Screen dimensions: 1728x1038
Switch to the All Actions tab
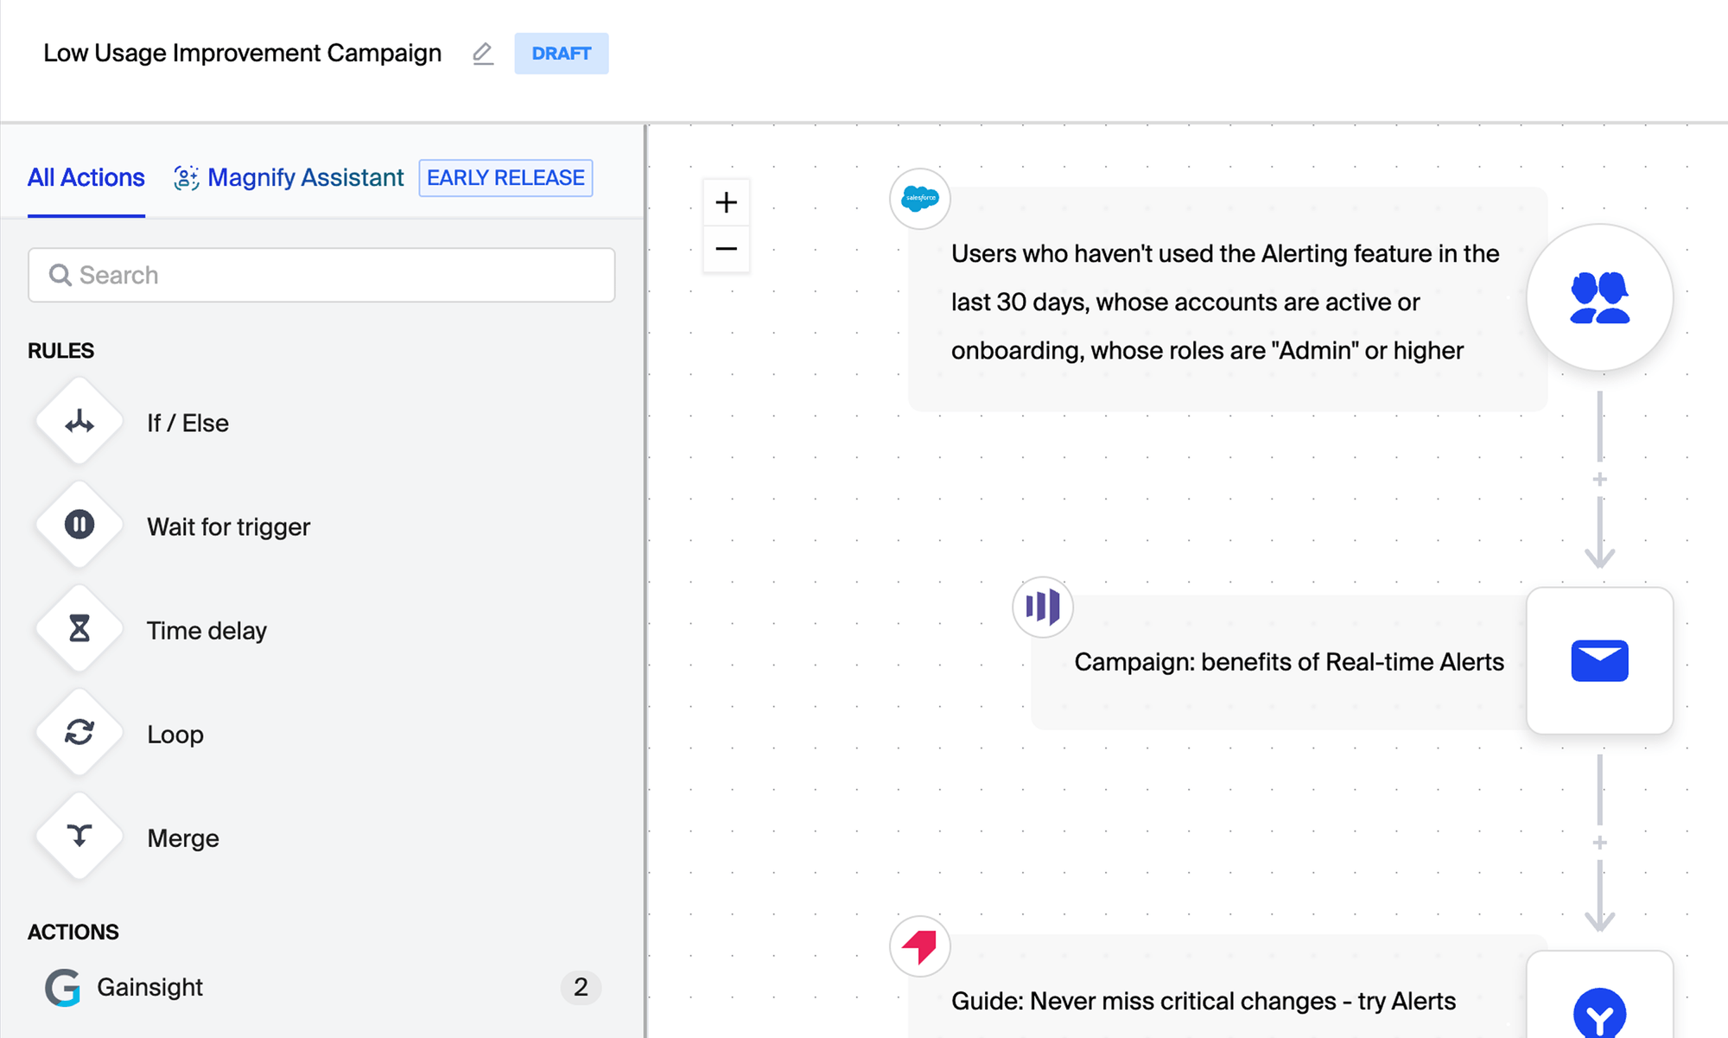click(86, 178)
